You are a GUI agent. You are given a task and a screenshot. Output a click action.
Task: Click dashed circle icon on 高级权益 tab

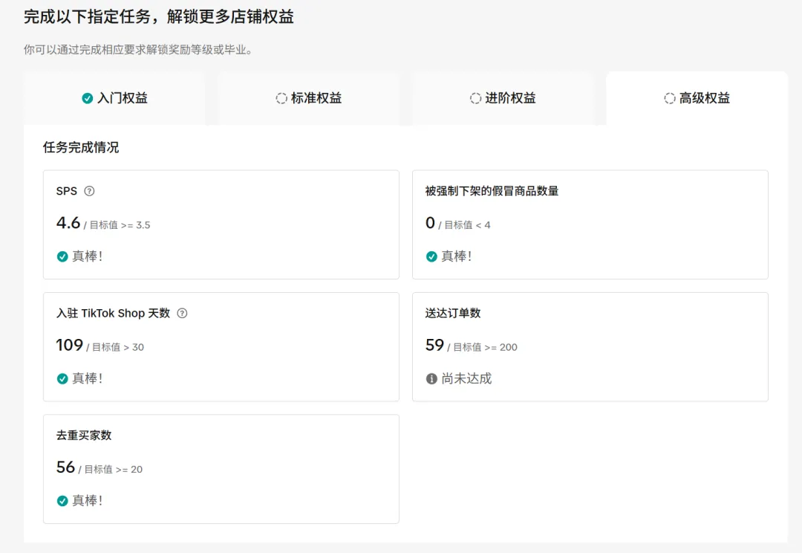pyautogui.click(x=670, y=98)
